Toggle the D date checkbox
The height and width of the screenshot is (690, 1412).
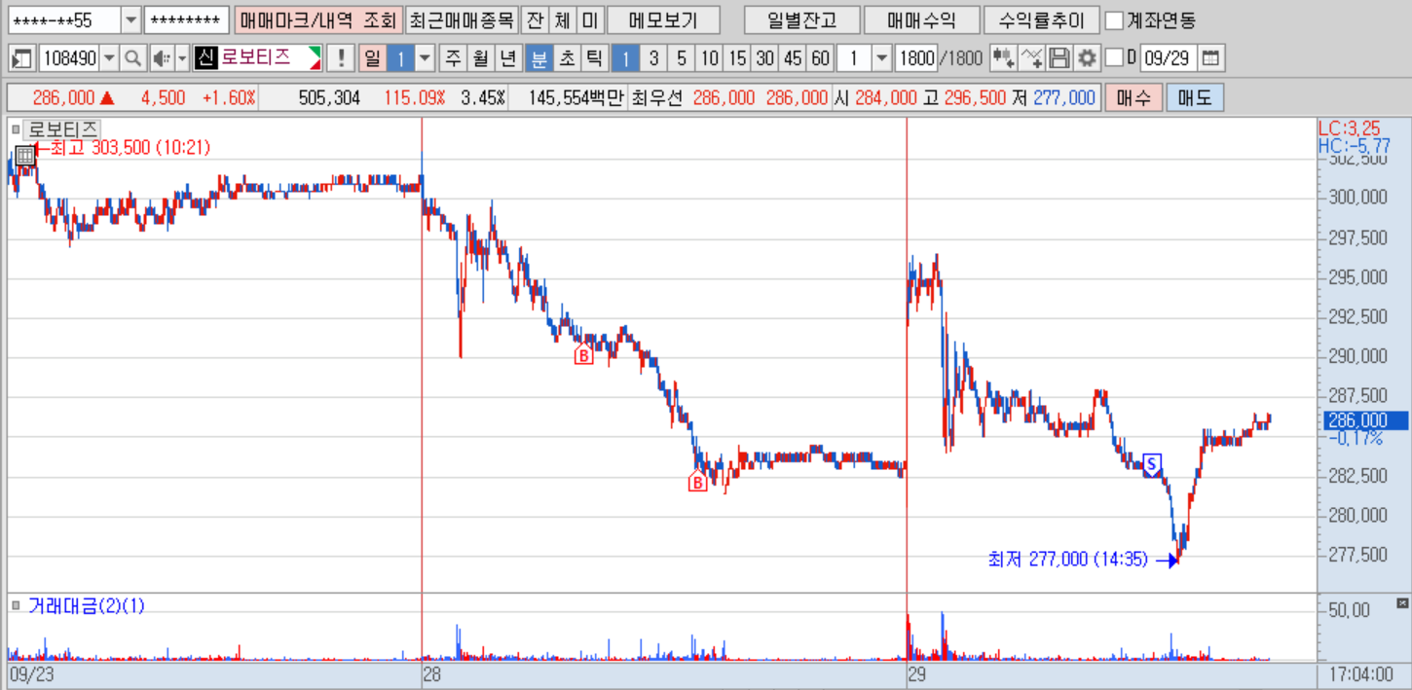1116,58
